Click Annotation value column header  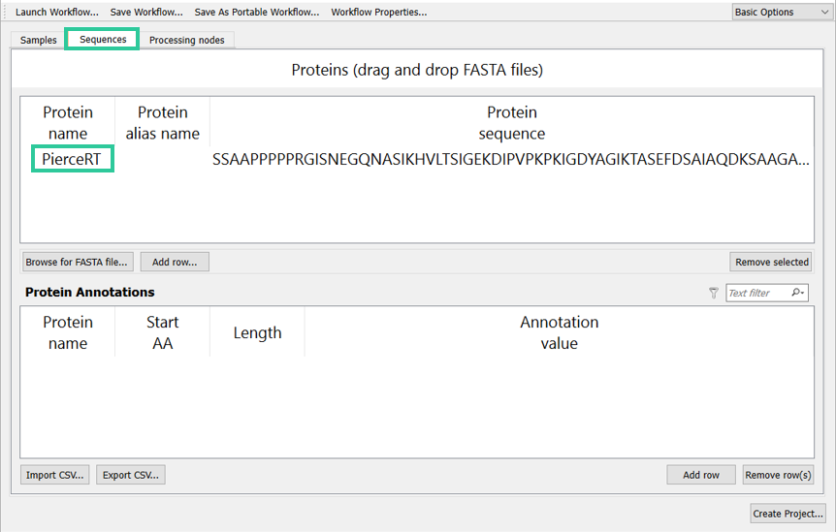[560, 332]
